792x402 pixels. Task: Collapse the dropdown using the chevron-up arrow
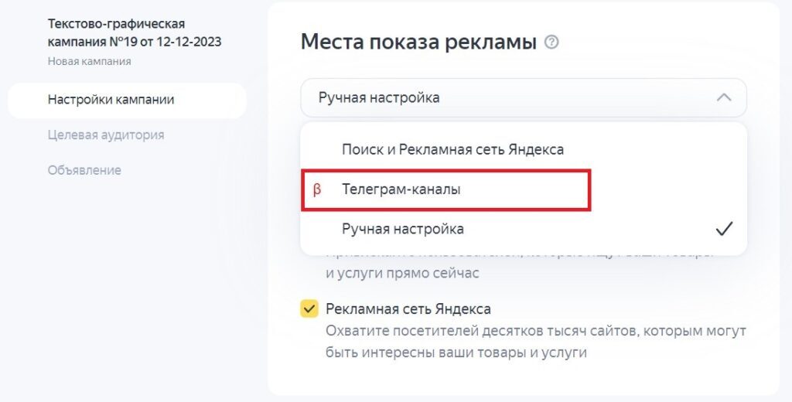click(724, 97)
